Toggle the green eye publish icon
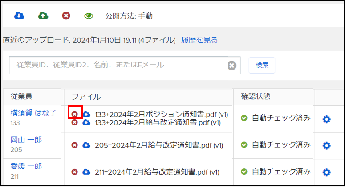This screenshot has height=187, width=345. (x=89, y=16)
